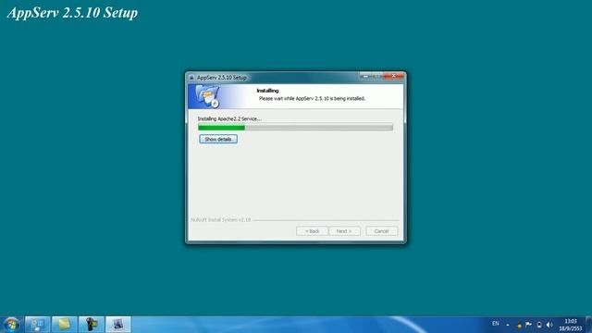Open the volume speaker tray icon
The width and height of the screenshot is (592, 333).
click(549, 325)
